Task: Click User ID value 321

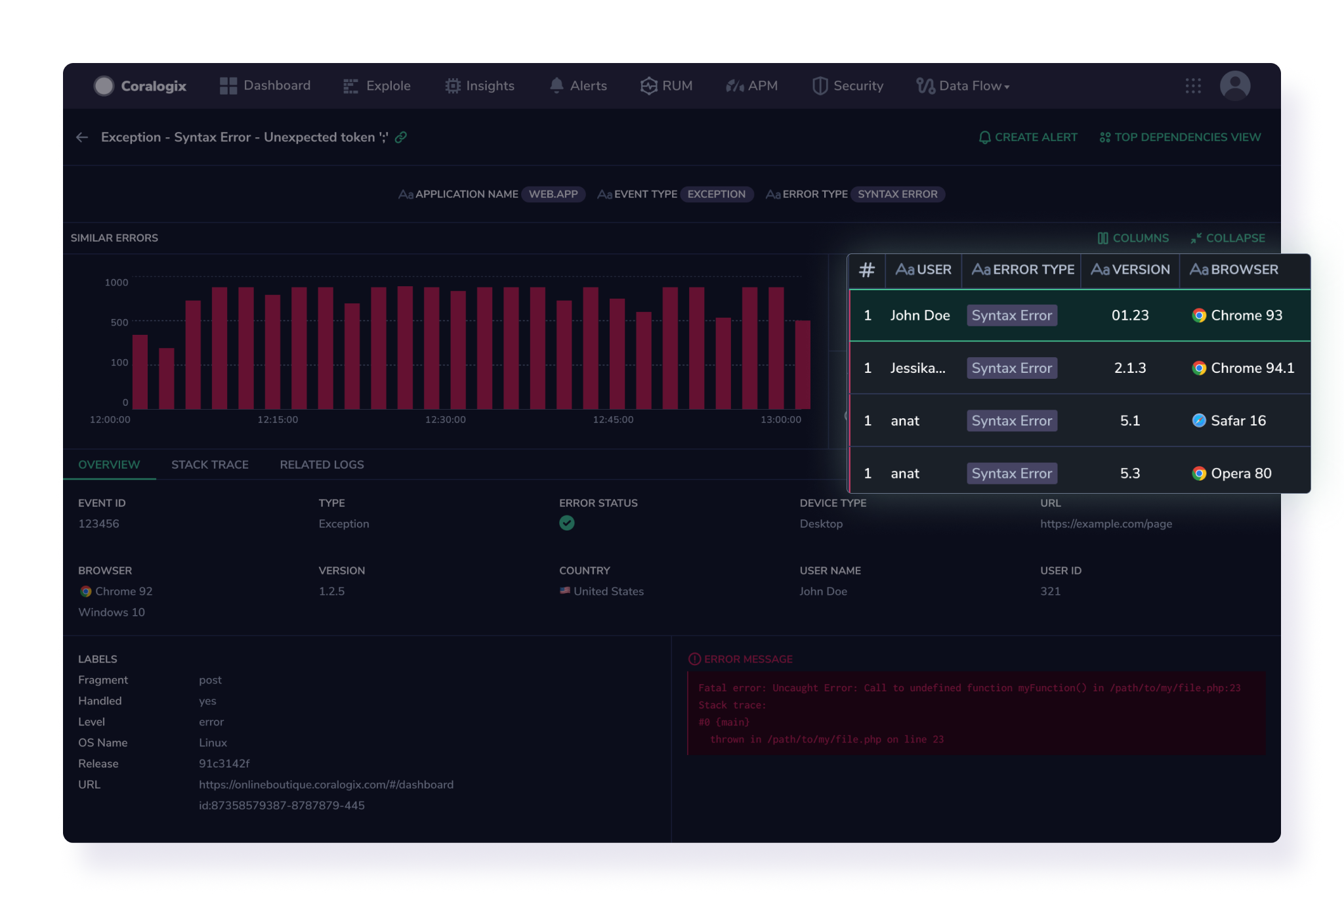Action: [x=1050, y=592]
